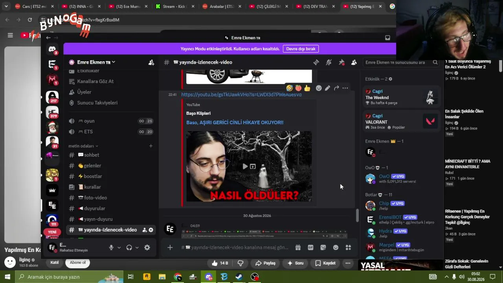
Task: Open headphone output options arrow
Action: pos(137,248)
